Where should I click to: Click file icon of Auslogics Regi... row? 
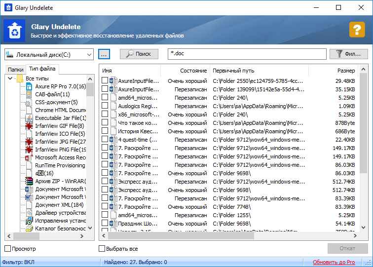[x=113, y=106]
